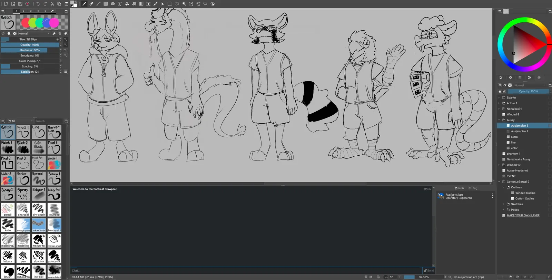Image resolution: width=552 pixels, height=280 pixels.
Task: Click the paste clipboard icon
Action: click(66, 4)
